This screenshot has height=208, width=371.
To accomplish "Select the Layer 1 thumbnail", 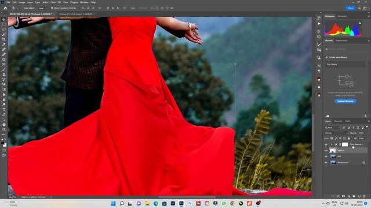I will coord(333,150).
